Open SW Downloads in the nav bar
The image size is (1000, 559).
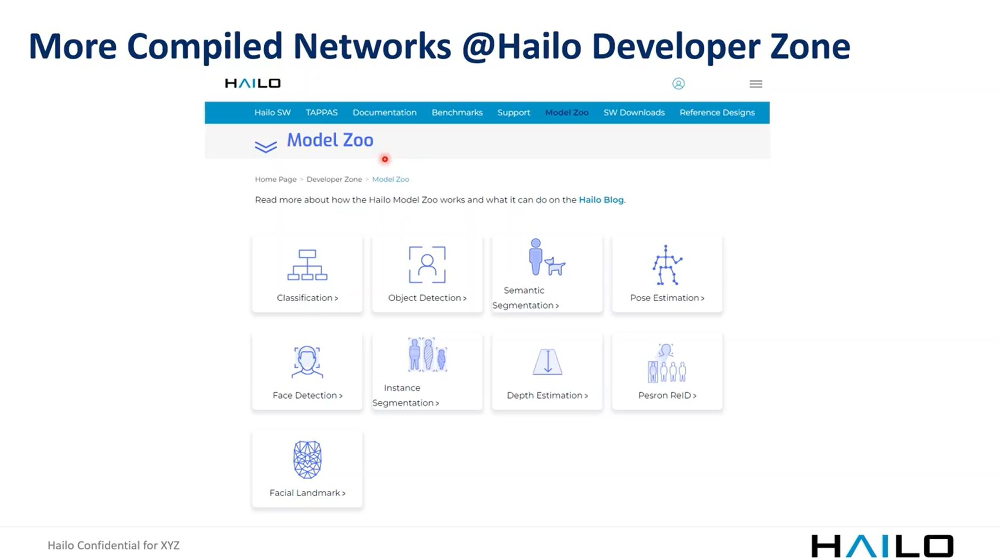[634, 112]
